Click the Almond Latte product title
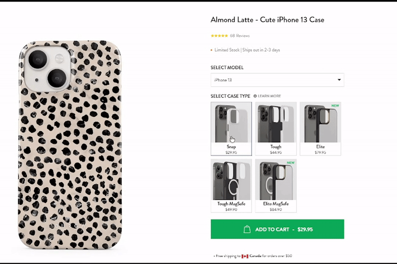 (267, 20)
